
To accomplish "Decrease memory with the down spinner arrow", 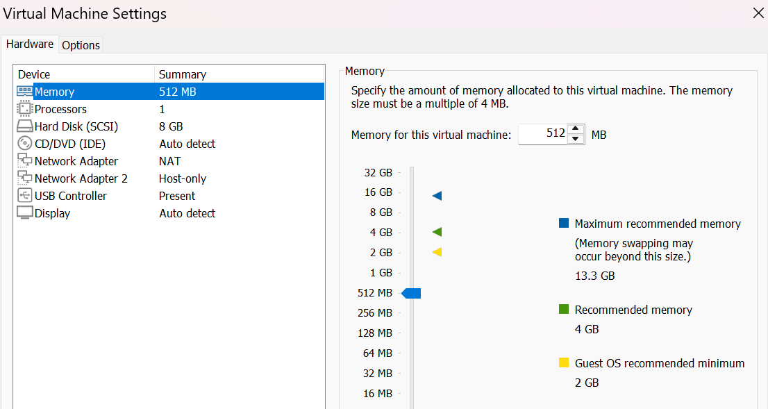I will [x=576, y=139].
